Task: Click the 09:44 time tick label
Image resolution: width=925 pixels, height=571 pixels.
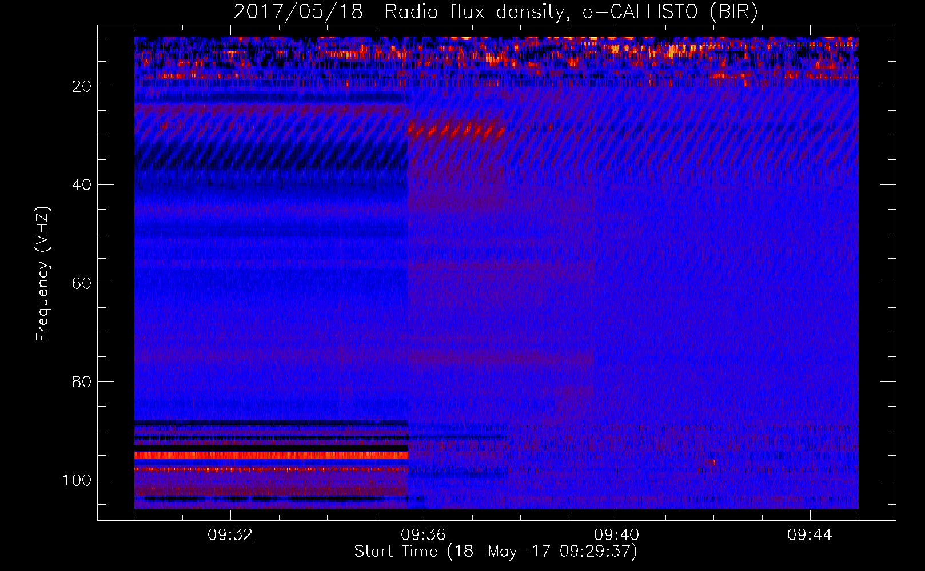Action: point(810,535)
